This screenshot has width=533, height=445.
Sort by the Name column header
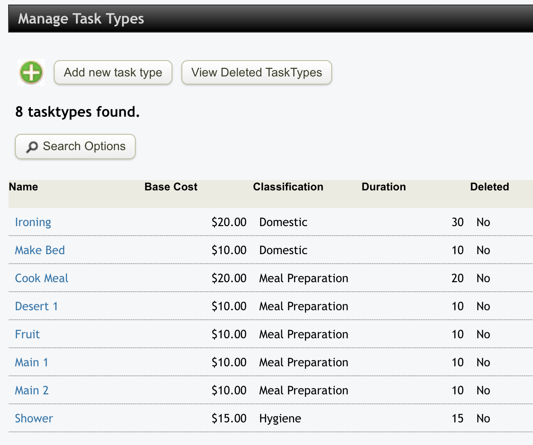click(24, 187)
